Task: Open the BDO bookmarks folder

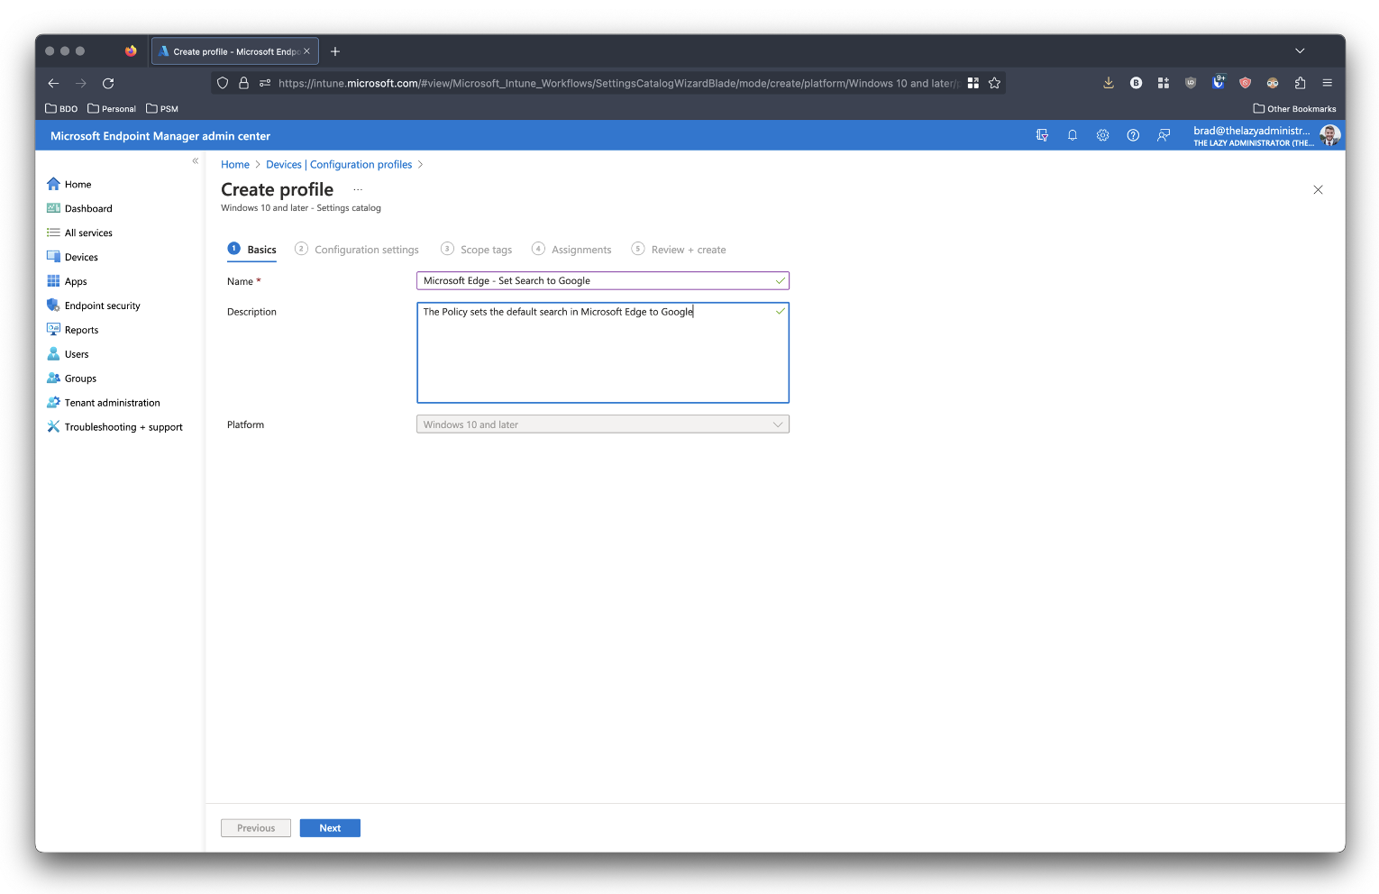Action: click(x=61, y=108)
